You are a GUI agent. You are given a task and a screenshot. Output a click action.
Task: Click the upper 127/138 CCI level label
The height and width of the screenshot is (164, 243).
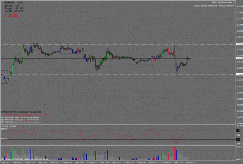tap(4, 129)
